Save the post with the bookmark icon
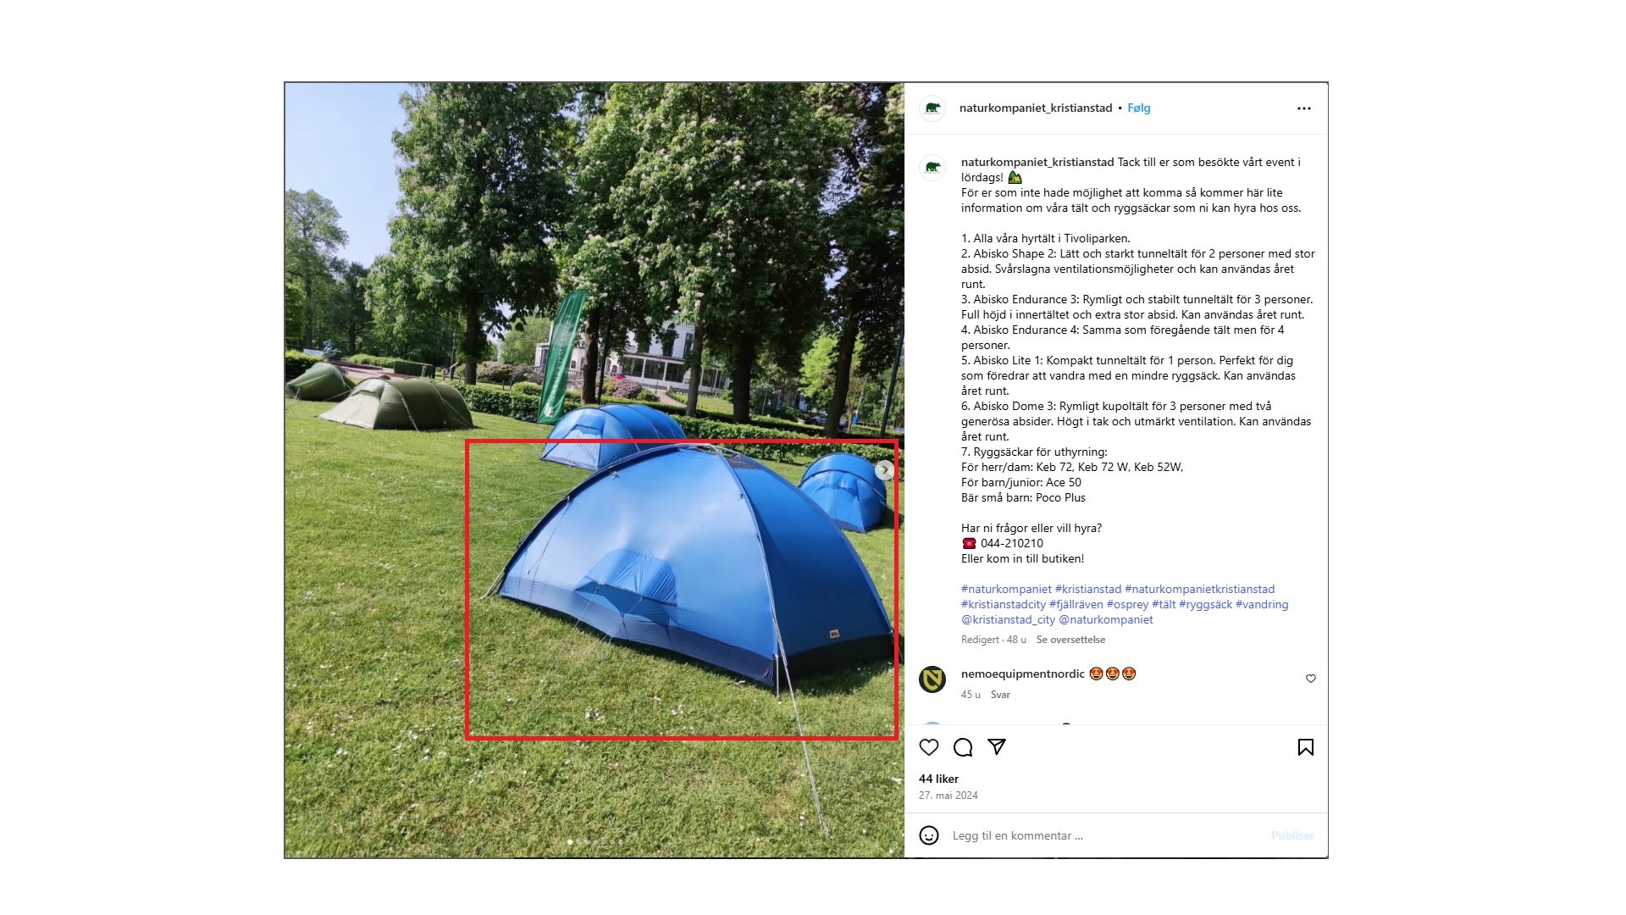 point(1306,747)
